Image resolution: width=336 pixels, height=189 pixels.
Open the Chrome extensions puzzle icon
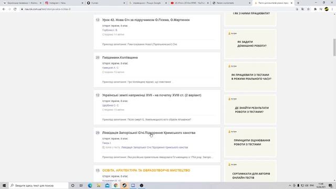point(315,9)
